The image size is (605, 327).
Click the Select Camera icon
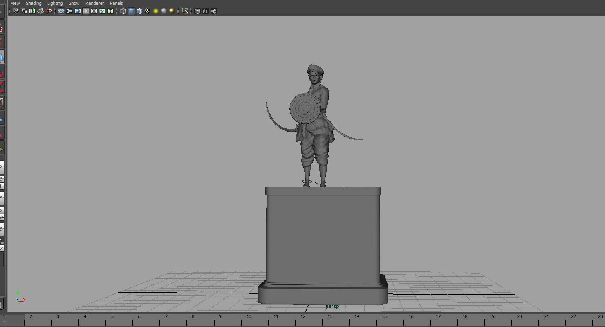point(16,11)
